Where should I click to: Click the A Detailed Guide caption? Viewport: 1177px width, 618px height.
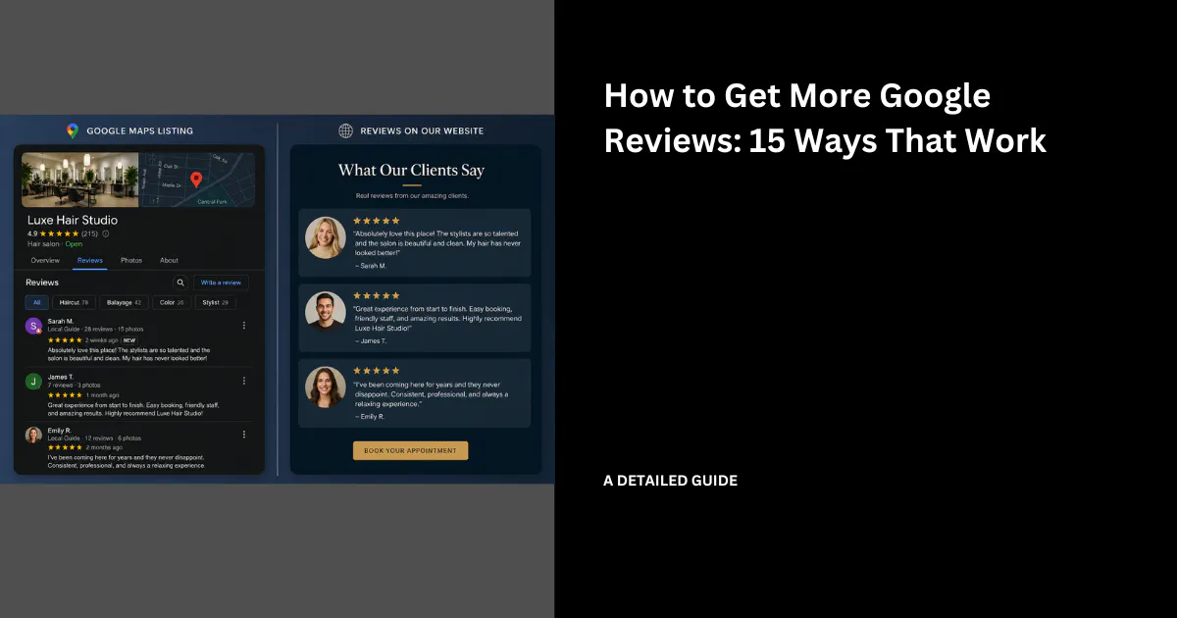point(670,481)
